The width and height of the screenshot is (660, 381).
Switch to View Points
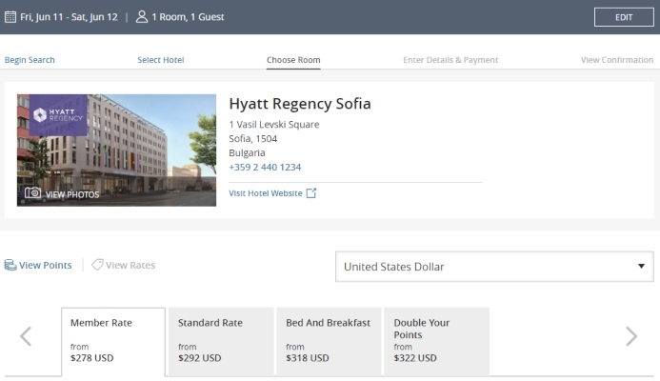tap(46, 265)
